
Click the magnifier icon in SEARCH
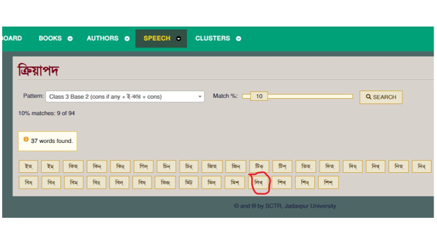[x=369, y=97]
